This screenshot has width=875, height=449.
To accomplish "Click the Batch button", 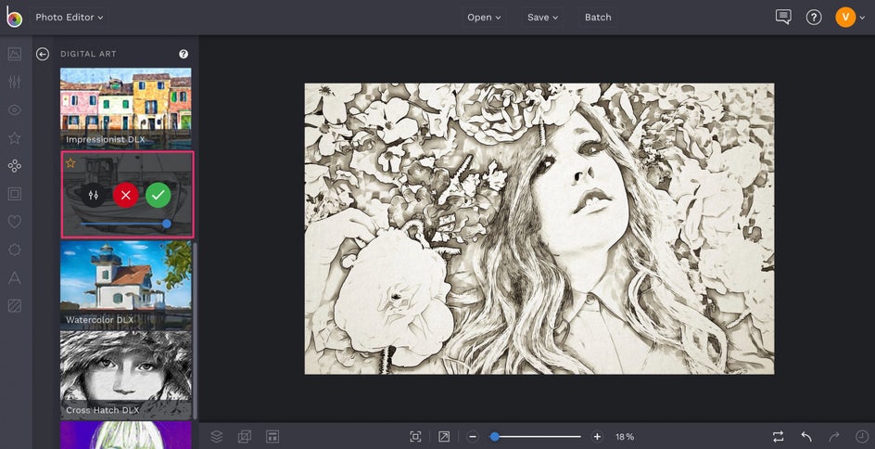I will pos(598,17).
